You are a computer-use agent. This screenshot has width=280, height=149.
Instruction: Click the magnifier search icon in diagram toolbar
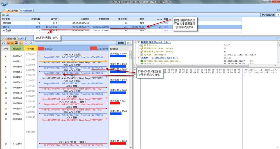tap(30, 43)
